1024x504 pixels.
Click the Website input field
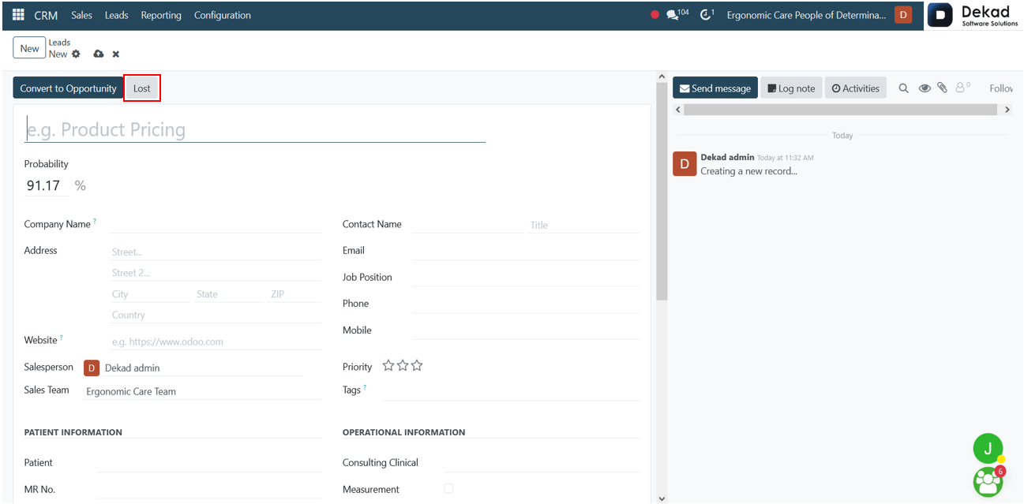(x=216, y=342)
